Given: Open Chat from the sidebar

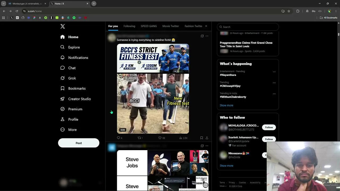Looking at the screenshot, I should pos(68,68).
